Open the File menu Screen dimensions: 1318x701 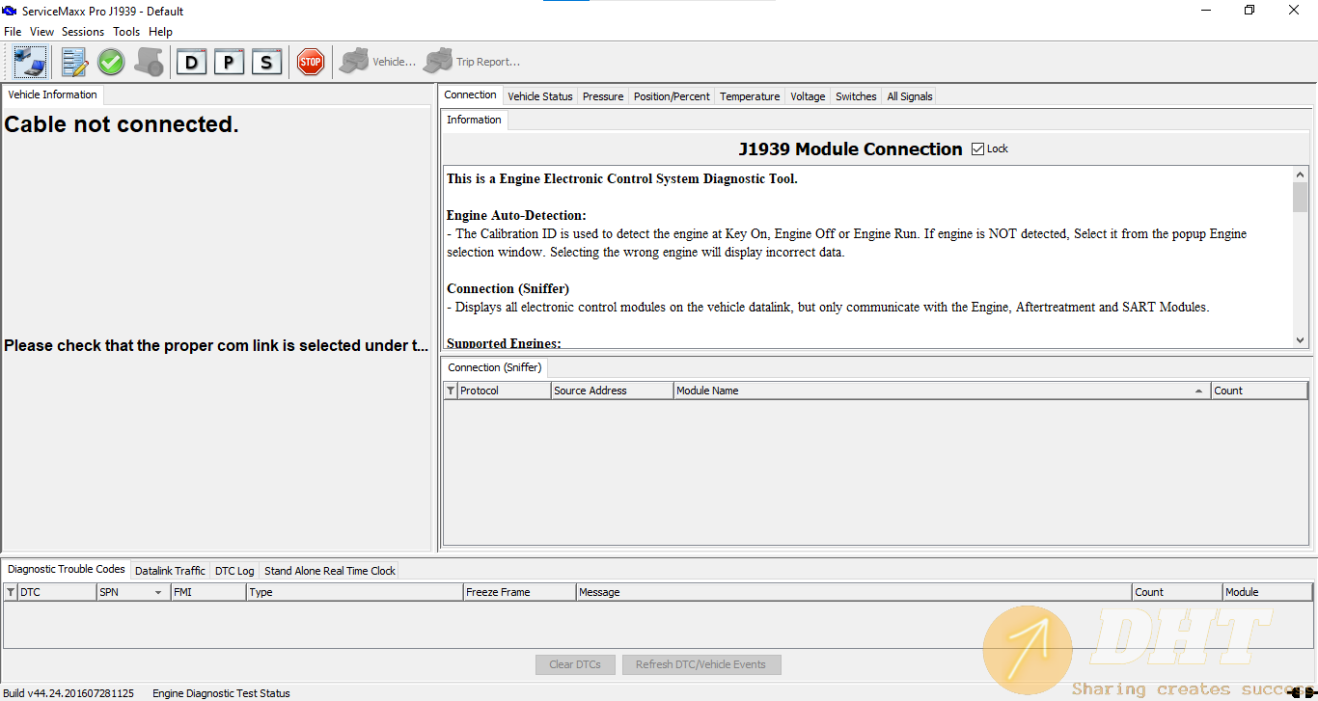pos(13,32)
